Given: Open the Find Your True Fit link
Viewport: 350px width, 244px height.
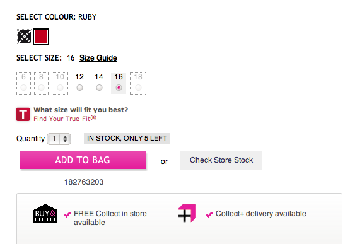Looking at the screenshot, I should (65, 119).
